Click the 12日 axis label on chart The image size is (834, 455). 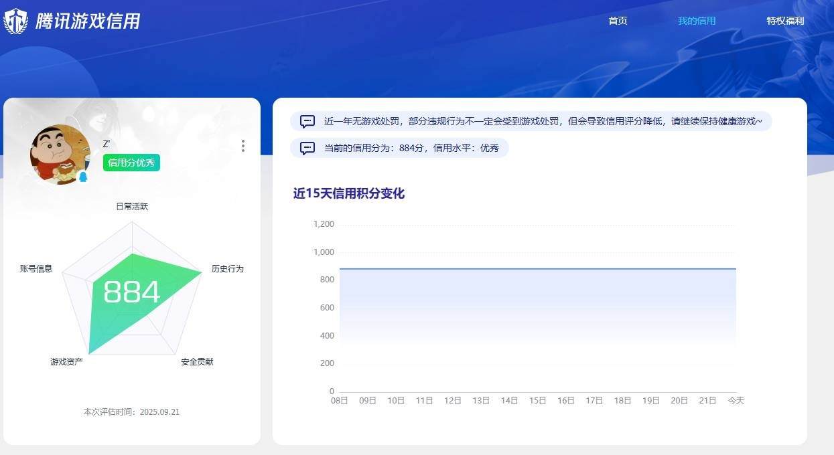[x=453, y=401]
